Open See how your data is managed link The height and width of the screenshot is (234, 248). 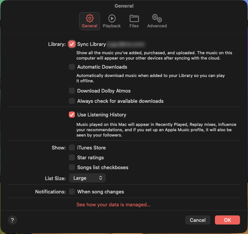click(x=113, y=205)
